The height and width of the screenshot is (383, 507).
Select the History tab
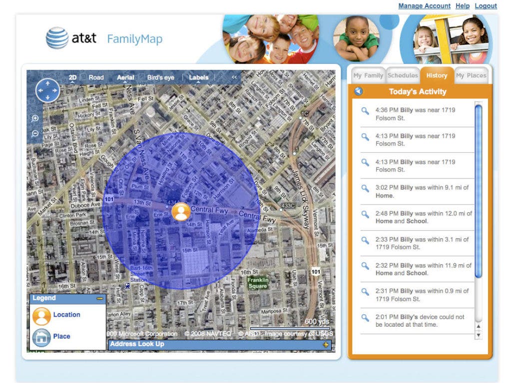(x=437, y=76)
